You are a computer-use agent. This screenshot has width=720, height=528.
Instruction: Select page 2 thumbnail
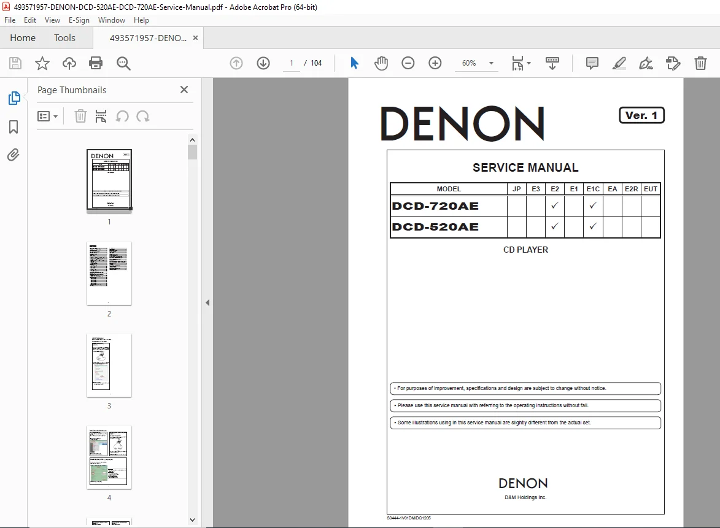(x=109, y=274)
